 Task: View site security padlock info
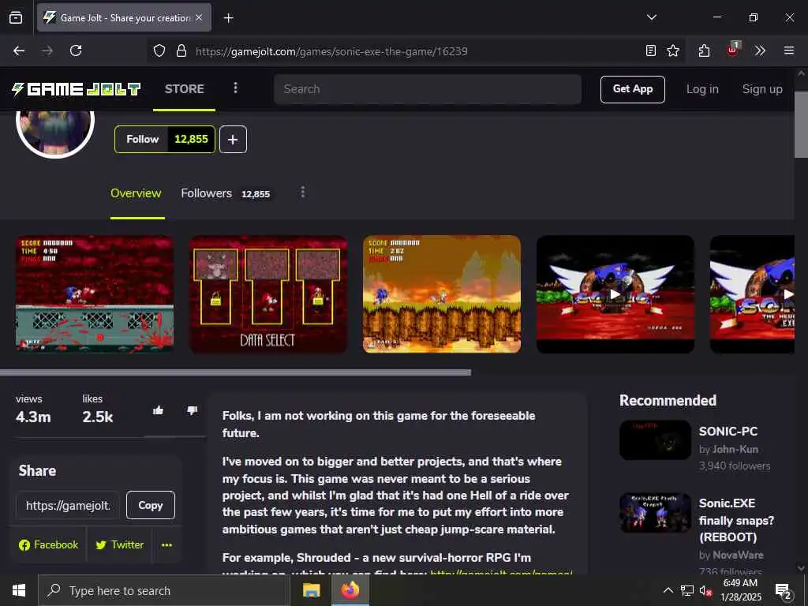coord(181,50)
